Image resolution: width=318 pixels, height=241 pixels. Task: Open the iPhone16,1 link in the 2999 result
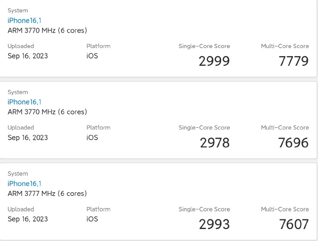click(x=24, y=20)
